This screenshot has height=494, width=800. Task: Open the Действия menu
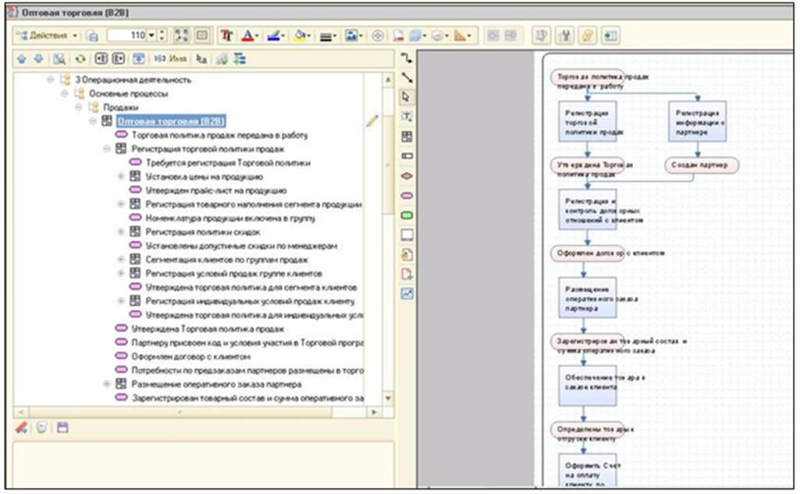click(x=47, y=36)
